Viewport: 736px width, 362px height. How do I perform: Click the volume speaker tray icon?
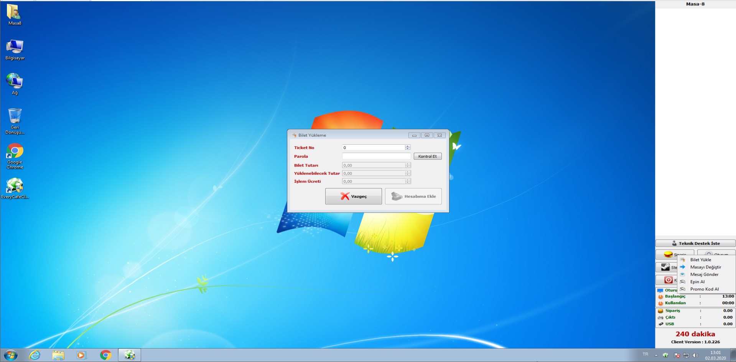(695, 355)
